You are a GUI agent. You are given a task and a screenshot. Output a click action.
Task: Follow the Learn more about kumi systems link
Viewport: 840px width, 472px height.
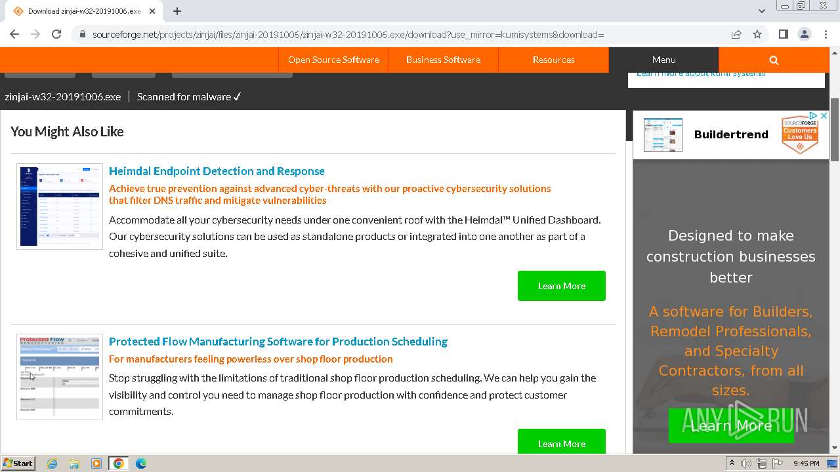700,73
